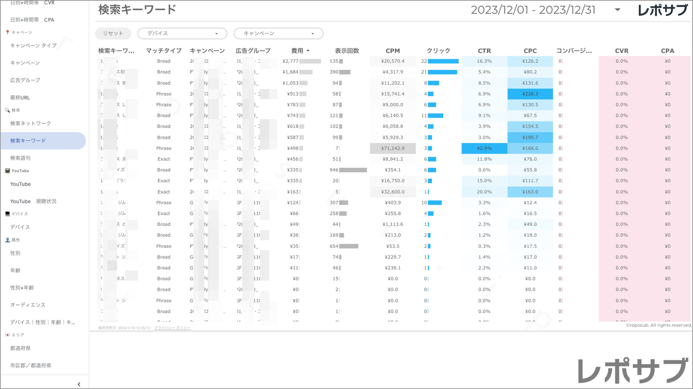Click the レポサブ logo at top right
Image resolution: width=693 pixels, height=389 pixels.
click(662, 10)
